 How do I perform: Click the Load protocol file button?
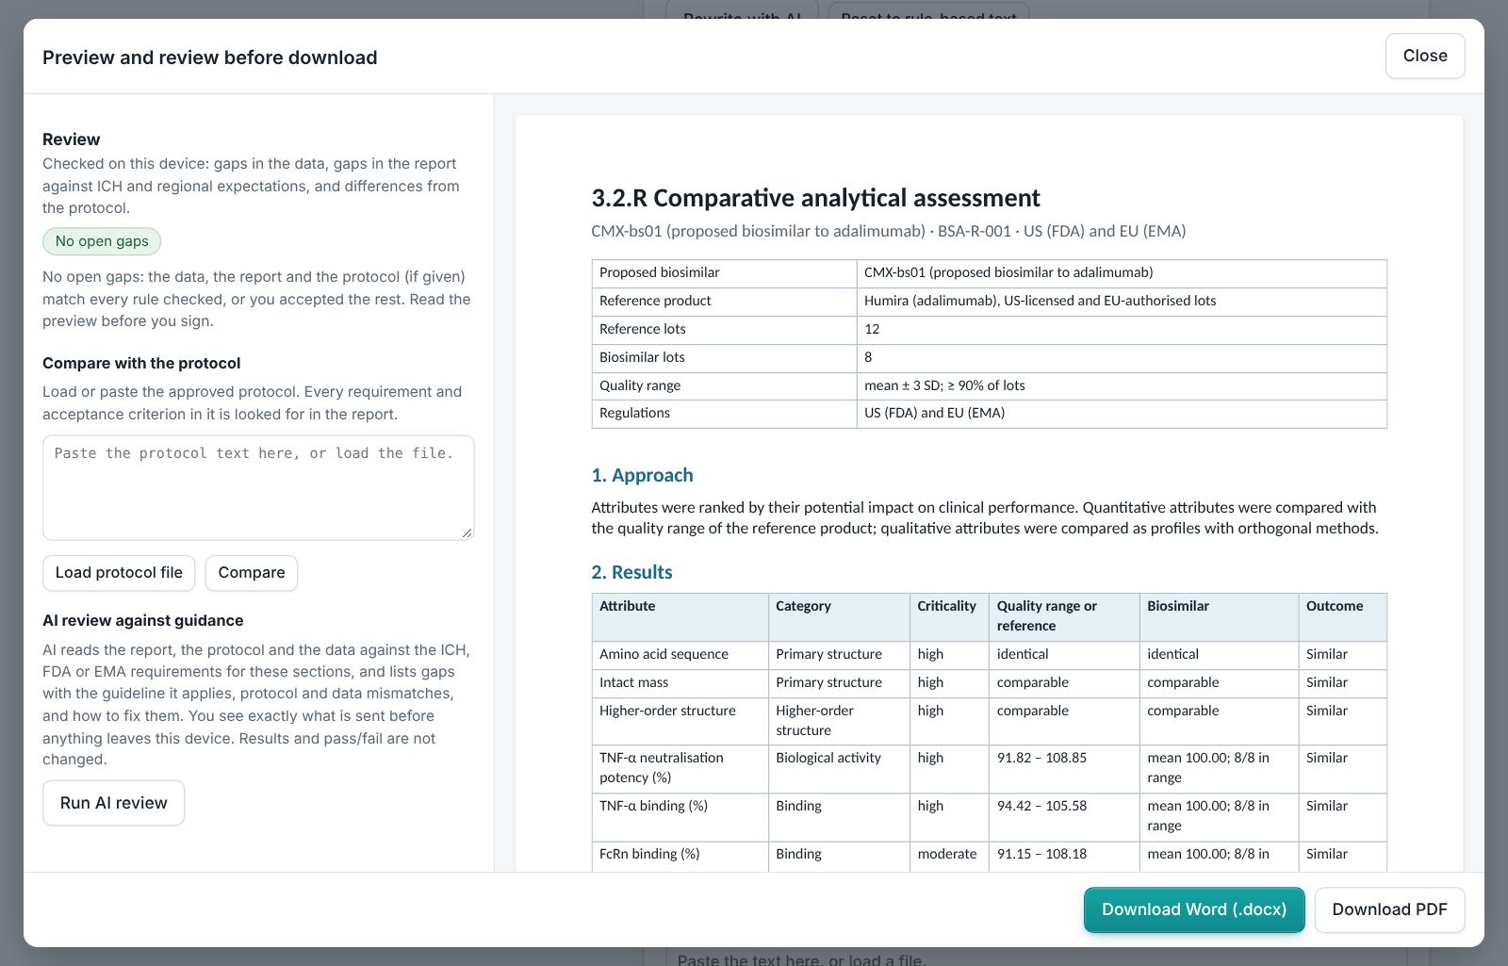pos(119,573)
